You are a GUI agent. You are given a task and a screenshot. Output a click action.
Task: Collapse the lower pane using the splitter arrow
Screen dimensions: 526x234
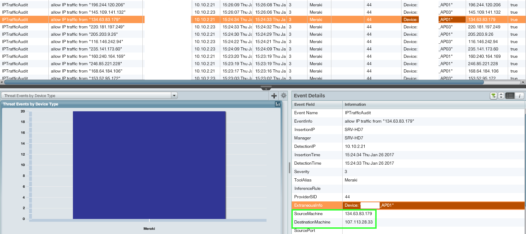(x=266, y=88)
